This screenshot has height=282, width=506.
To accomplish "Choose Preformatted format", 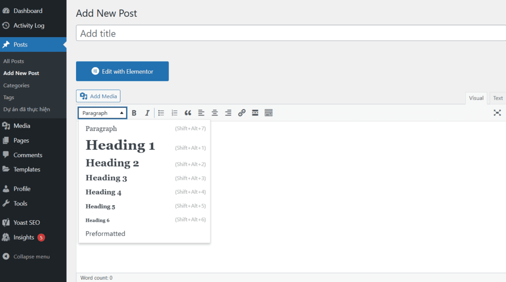I will (x=144, y=234).
